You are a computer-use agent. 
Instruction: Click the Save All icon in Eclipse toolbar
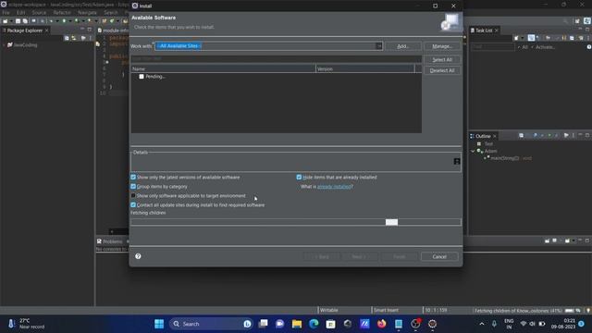point(25,21)
